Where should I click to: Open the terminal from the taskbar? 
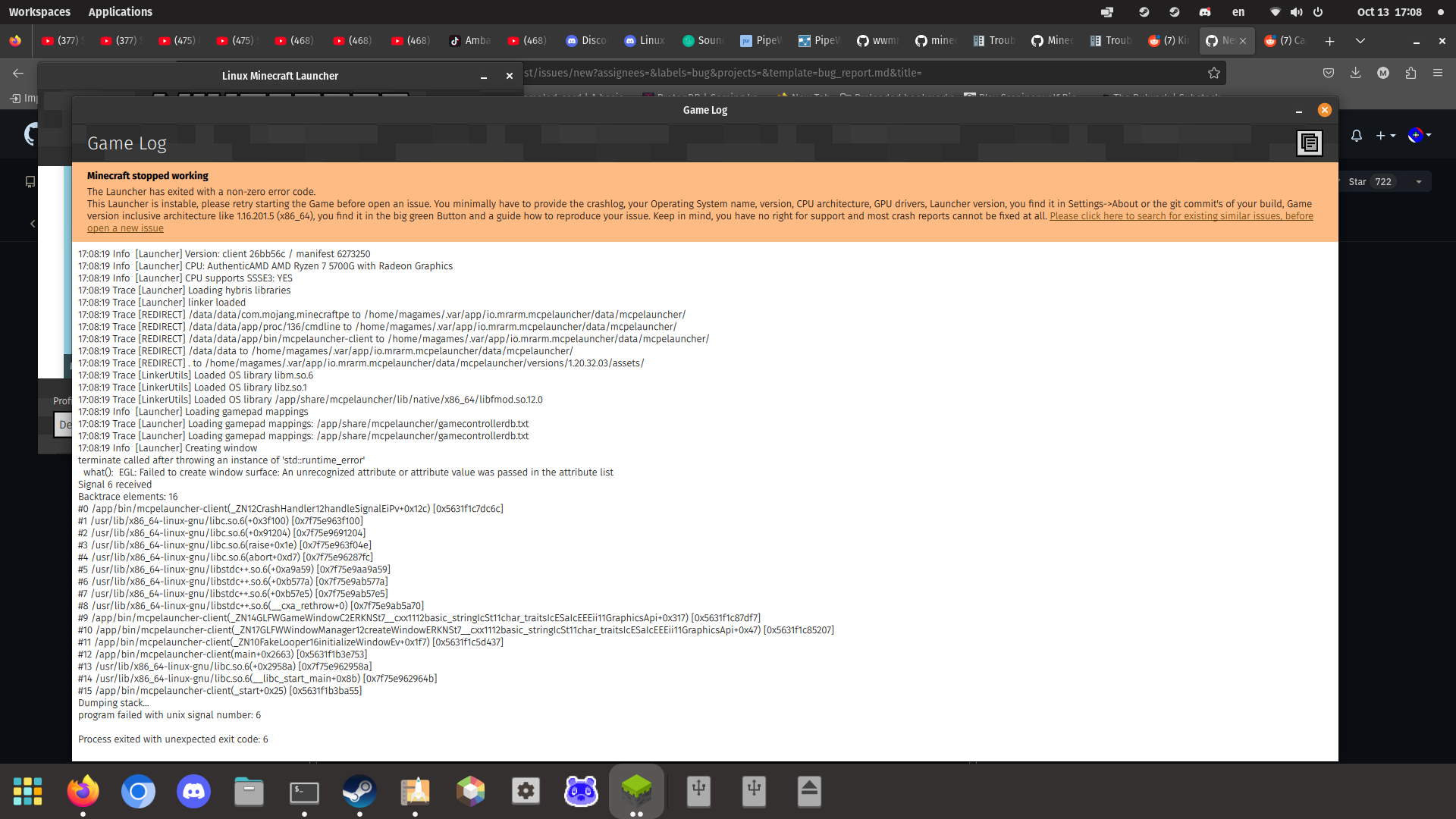304,791
